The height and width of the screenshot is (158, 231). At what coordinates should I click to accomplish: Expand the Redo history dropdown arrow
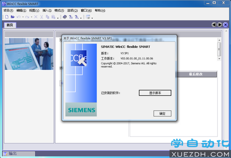point(32,17)
